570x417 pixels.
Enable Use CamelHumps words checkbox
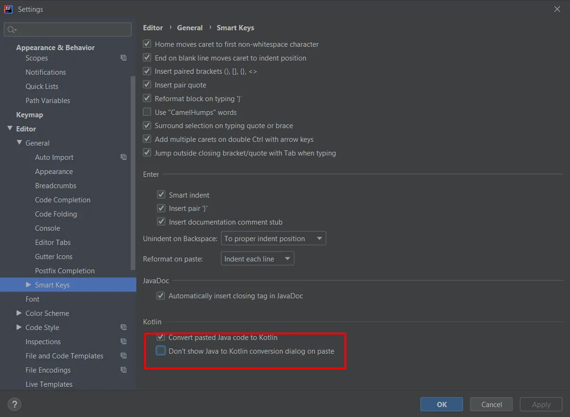(x=147, y=112)
